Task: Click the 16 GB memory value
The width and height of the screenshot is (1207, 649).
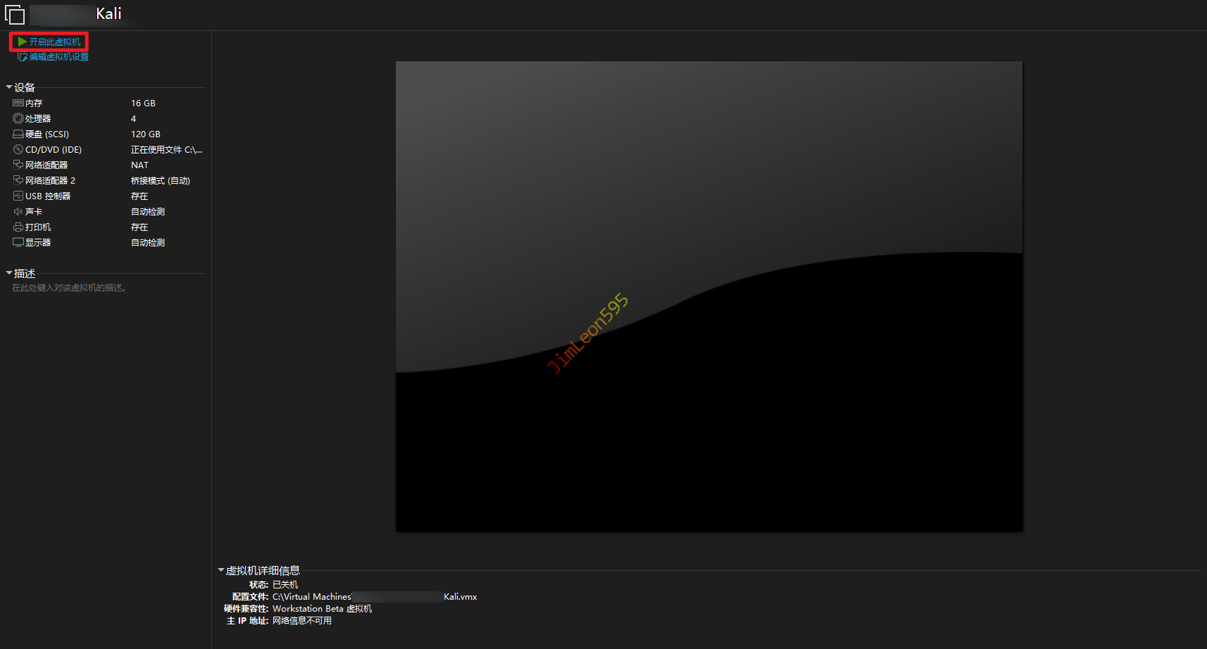Action: click(x=143, y=103)
